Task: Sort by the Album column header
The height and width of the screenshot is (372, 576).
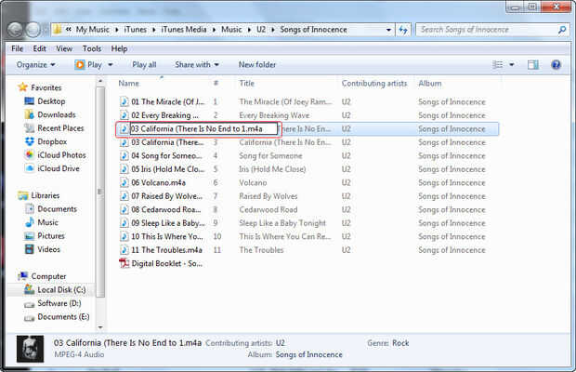Action: [430, 84]
